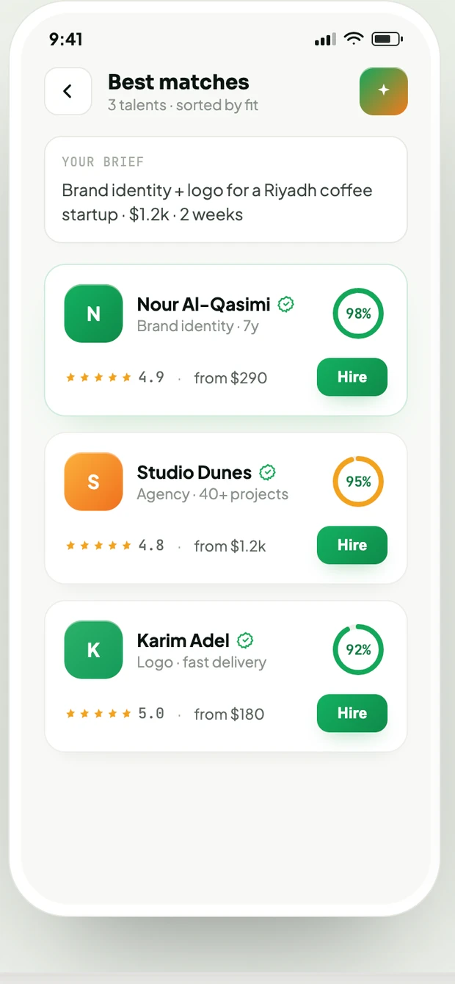Screen dimensions: 455x984
Task: Open the Karim Adel name link
Action: tap(183, 640)
